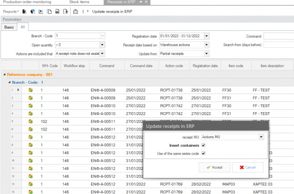Click Update receipts in ERP toolbar button

pos(112,12)
